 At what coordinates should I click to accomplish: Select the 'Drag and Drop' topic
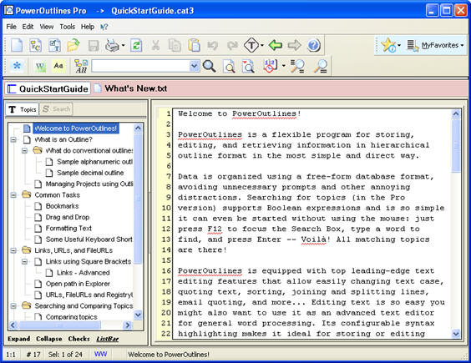(68, 217)
